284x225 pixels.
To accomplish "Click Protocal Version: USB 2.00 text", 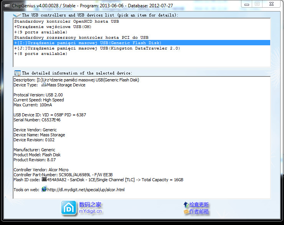I will [x=38, y=95].
